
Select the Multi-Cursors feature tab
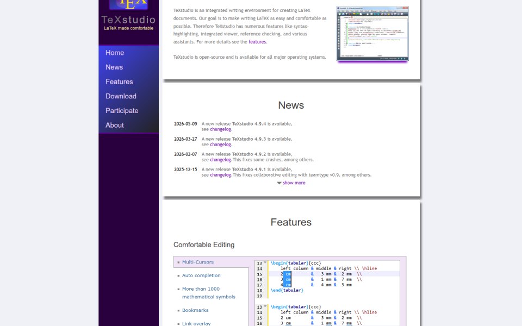click(x=198, y=262)
